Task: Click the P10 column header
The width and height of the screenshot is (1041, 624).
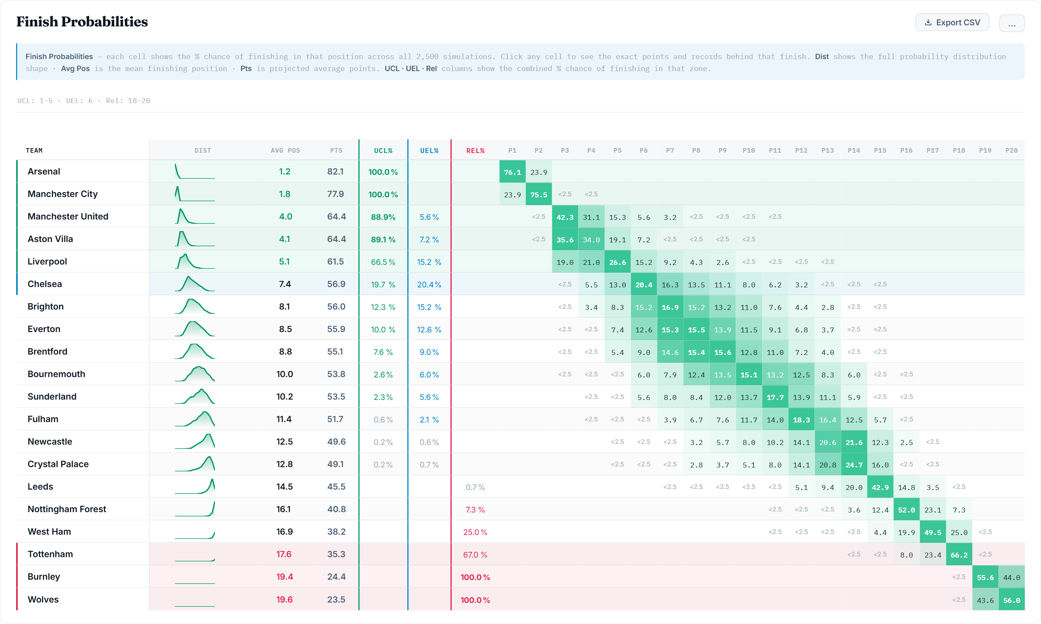Action: pos(748,151)
